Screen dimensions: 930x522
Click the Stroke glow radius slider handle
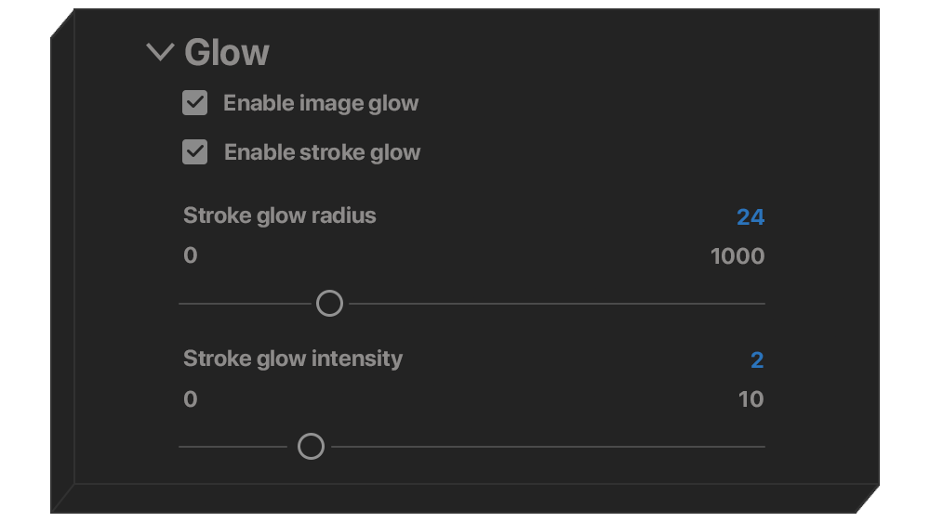pos(329,304)
